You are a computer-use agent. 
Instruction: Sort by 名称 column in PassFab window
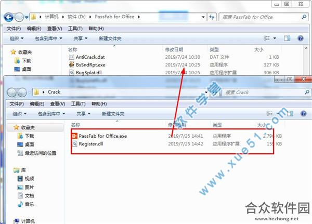(72, 49)
